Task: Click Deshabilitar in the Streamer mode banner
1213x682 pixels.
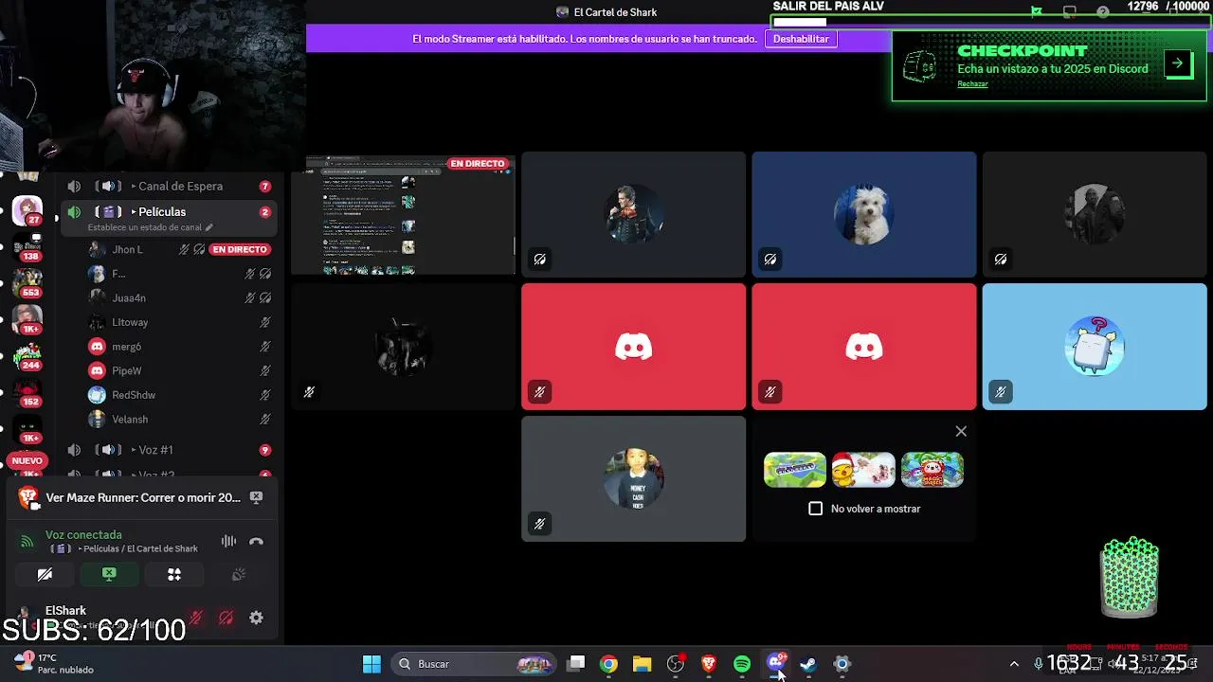Action: (x=801, y=39)
